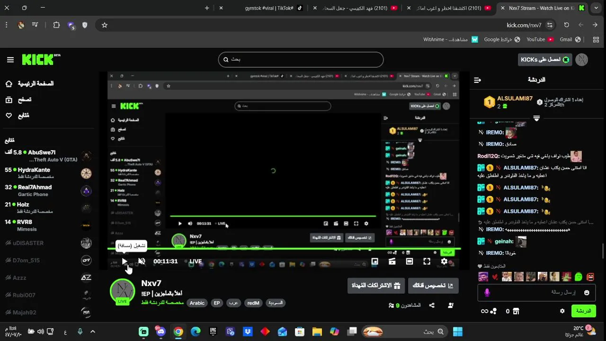Select the D7om_515 offline channel
The height and width of the screenshot is (341, 606).
pos(47,260)
